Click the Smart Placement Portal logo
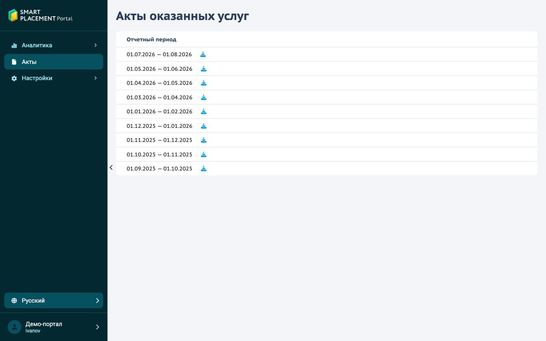The height and width of the screenshot is (341, 546). 41,15
